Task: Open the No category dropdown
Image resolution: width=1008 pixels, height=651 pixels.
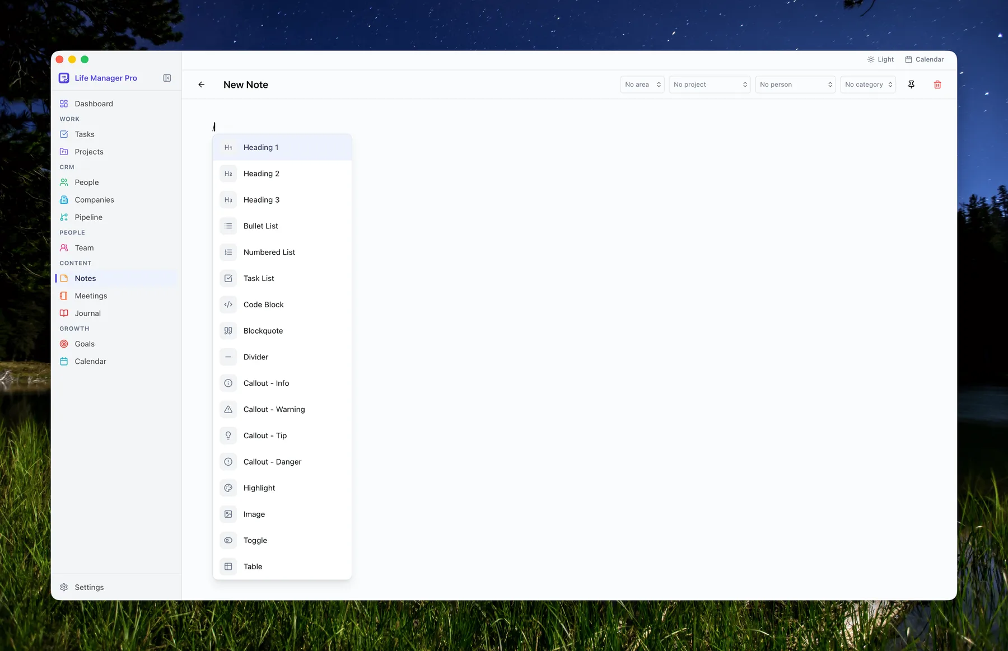Action: tap(868, 85)
